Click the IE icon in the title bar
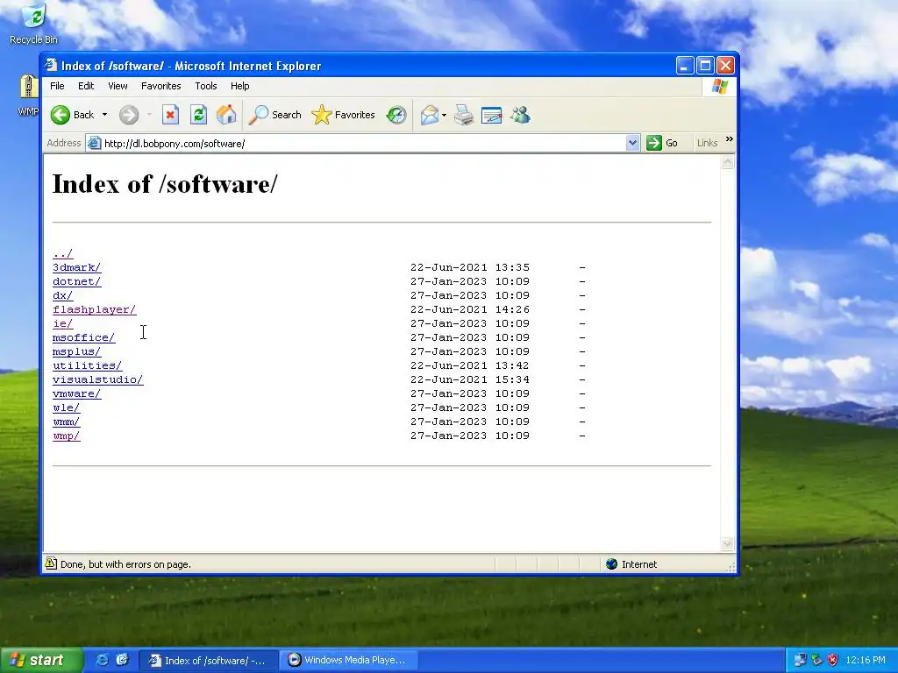Image resolution: width=898 pixels, height=673 pixels. click(52, 65)
